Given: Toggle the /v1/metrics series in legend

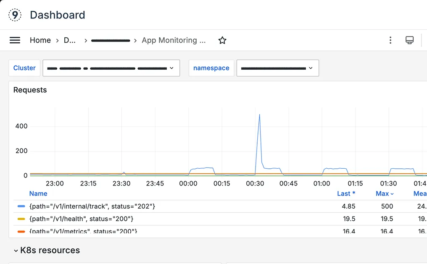Looking at the screenshot, I should point(83,231).
